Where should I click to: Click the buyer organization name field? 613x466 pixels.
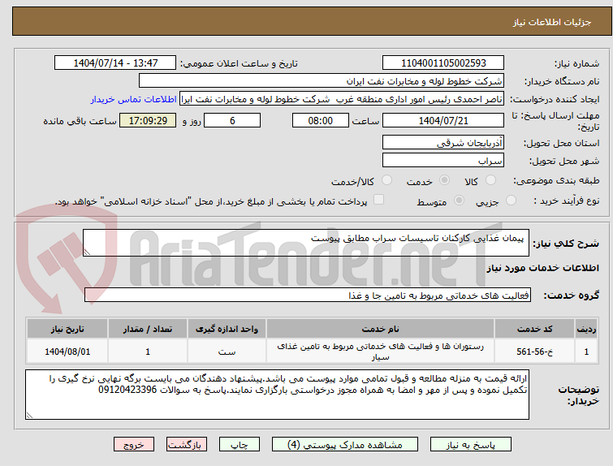click(x=322, y=81)
